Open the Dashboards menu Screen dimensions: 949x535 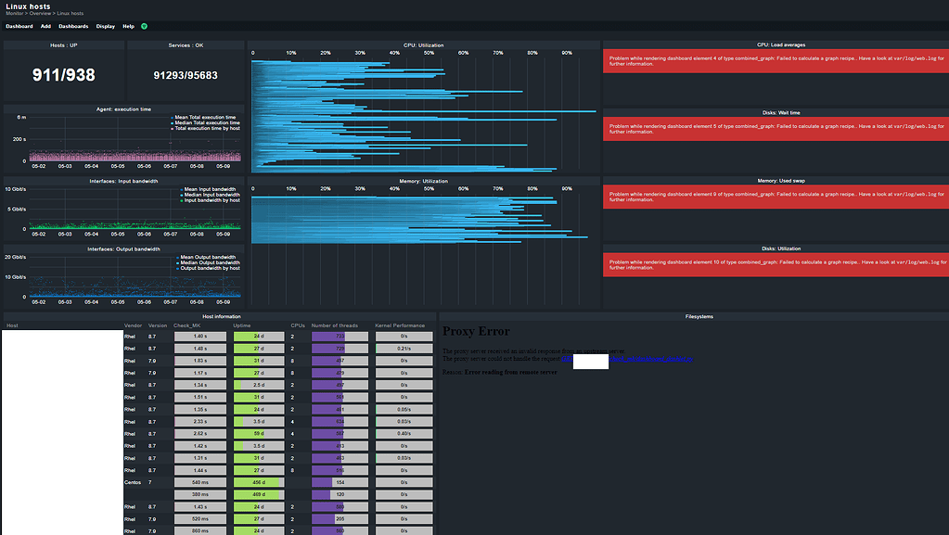pyautogui.click(x=72, y=26)
